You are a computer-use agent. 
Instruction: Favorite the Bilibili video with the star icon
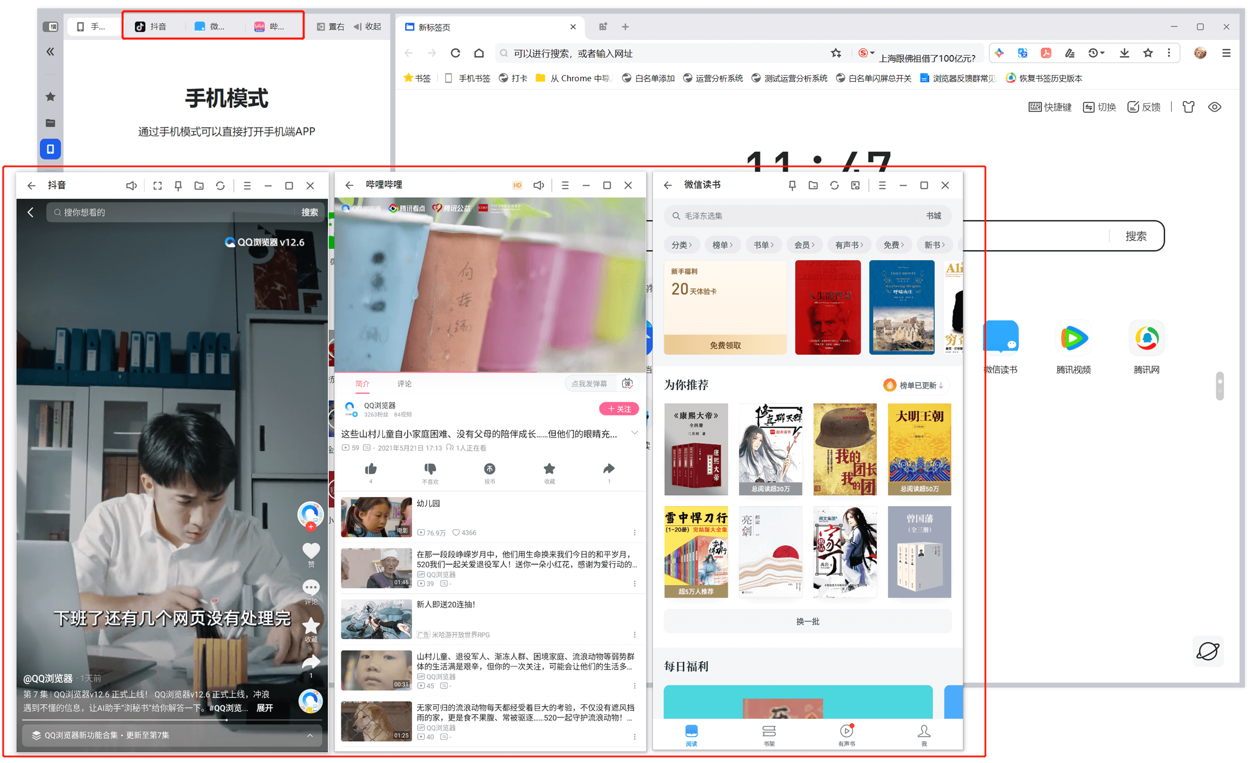tap(549, 469)
